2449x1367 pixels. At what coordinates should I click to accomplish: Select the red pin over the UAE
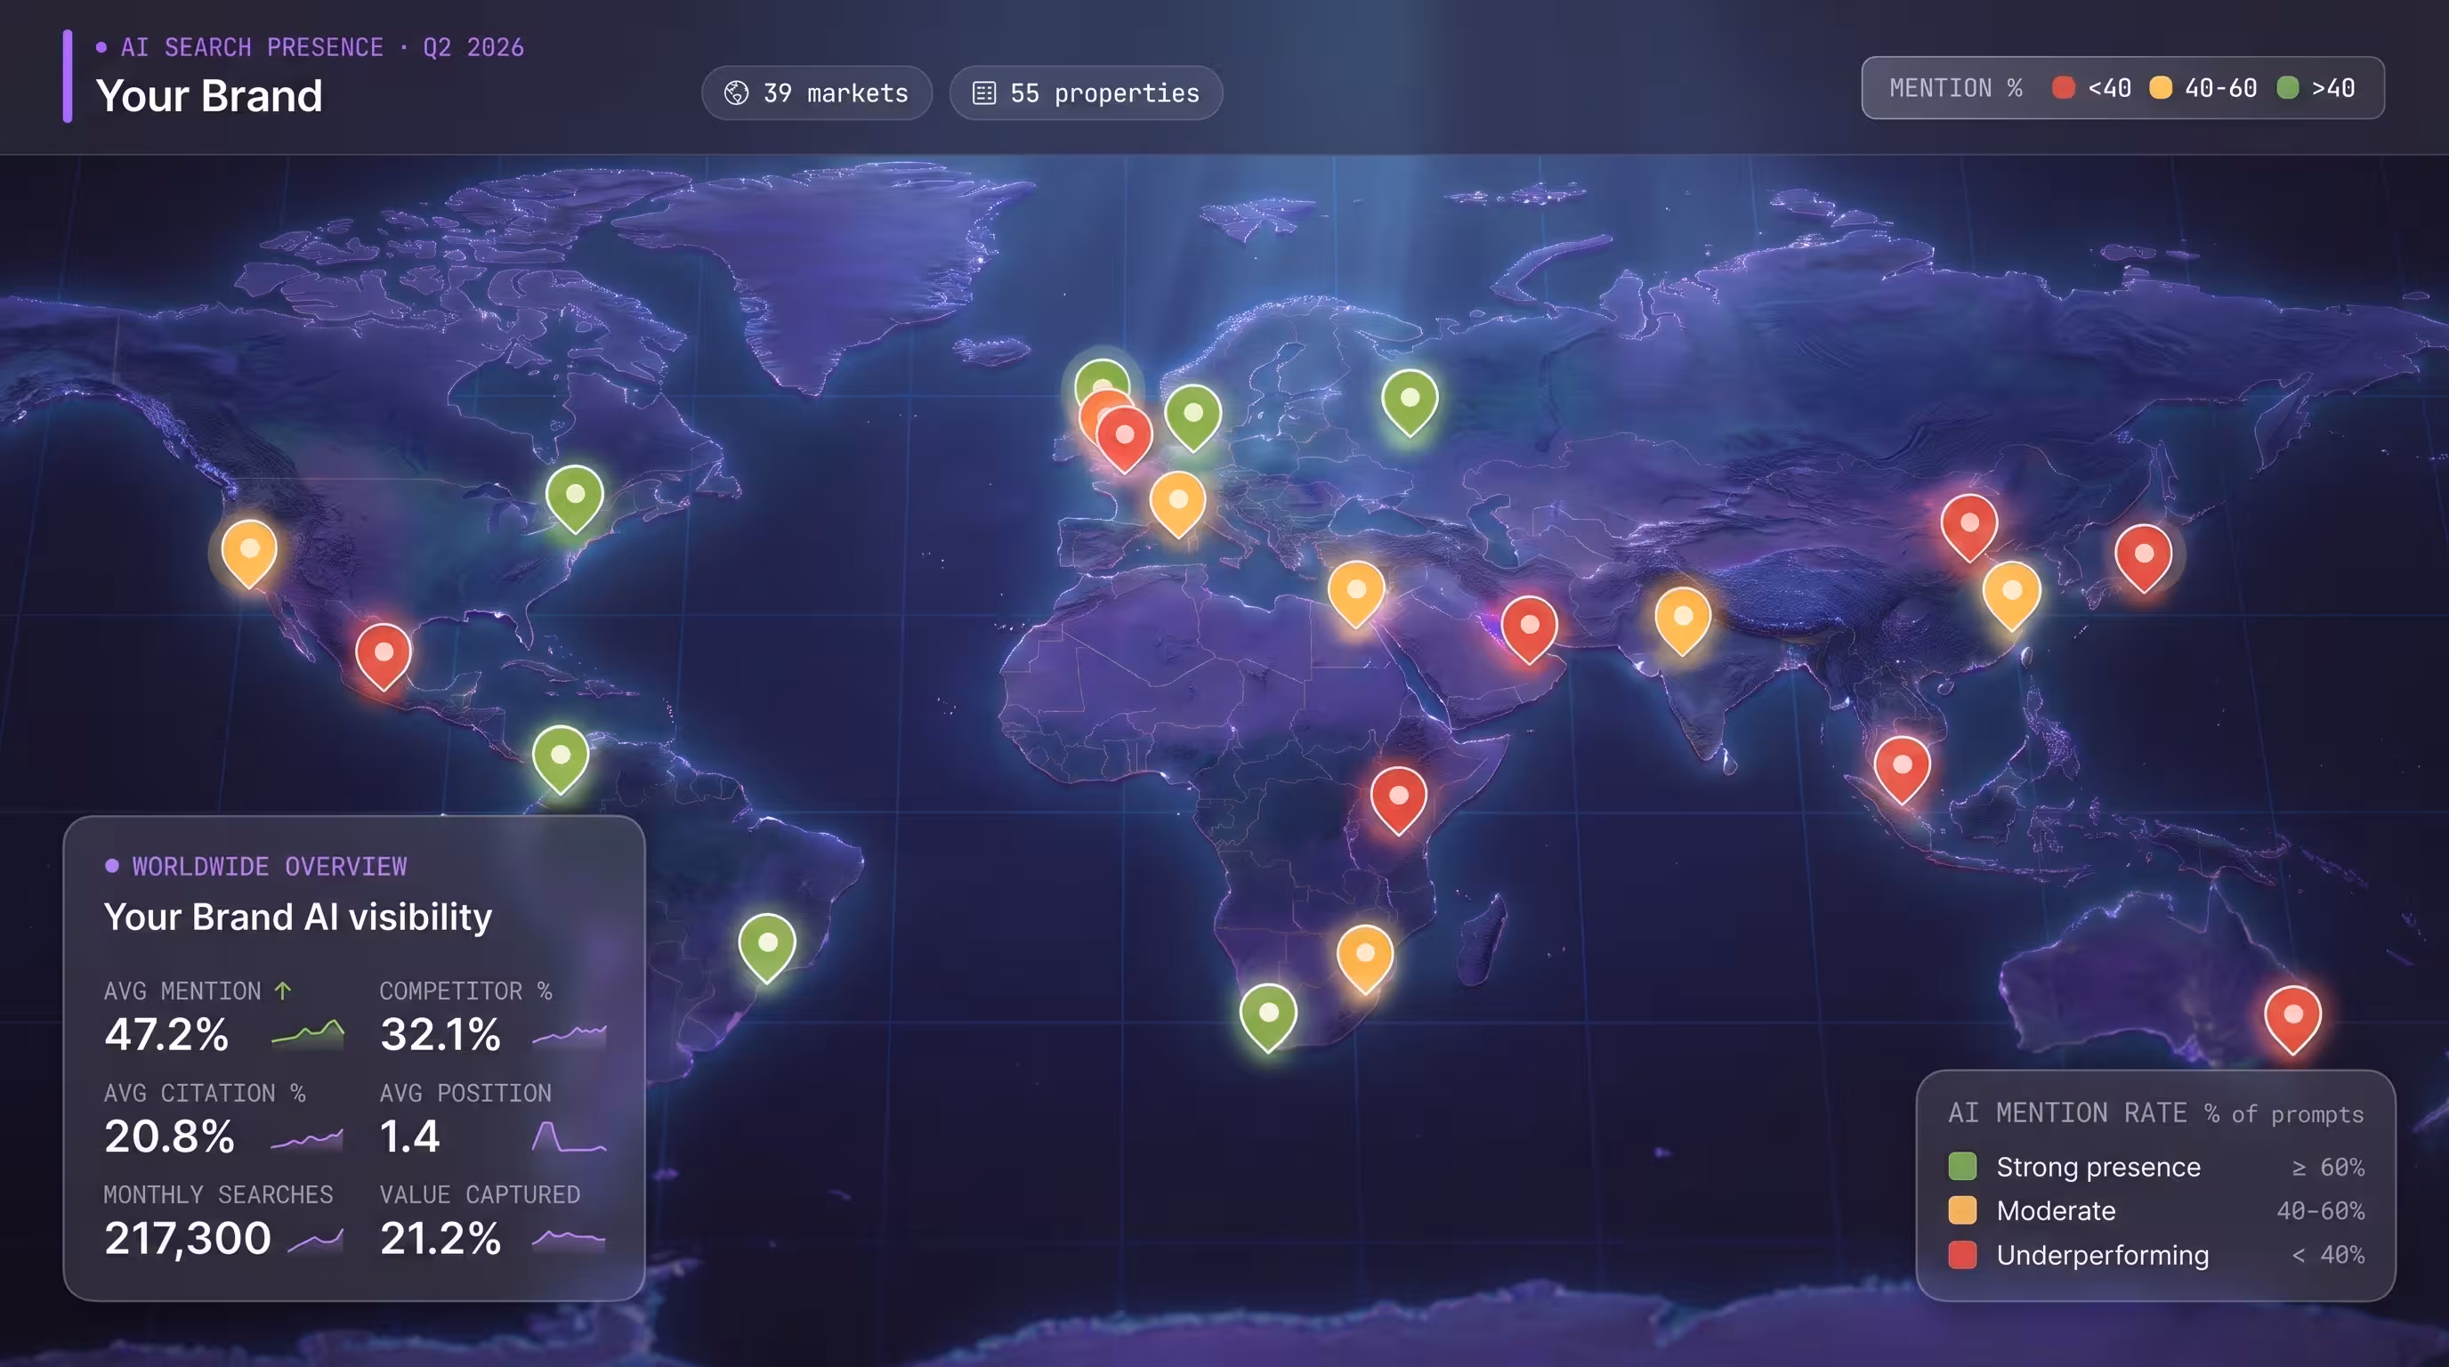(x=1529, y=629)
